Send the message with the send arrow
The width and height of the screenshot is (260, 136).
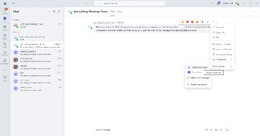click(x=227, y=130)
